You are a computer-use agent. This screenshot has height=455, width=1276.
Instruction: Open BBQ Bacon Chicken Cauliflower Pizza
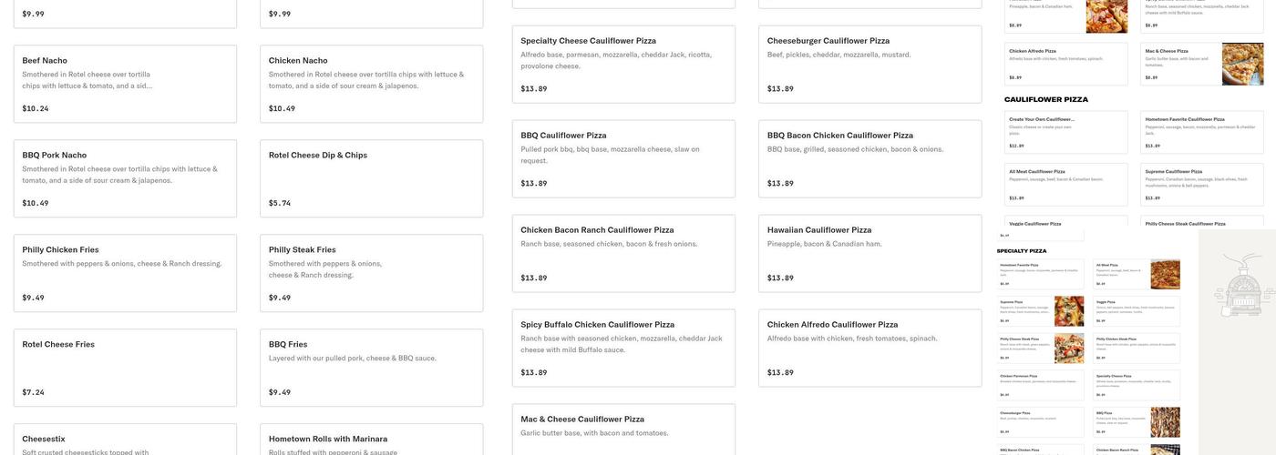pos(870,158)
